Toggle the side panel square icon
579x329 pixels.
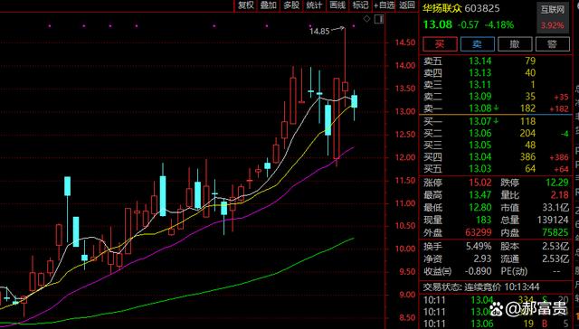click(x=379, y=18)
